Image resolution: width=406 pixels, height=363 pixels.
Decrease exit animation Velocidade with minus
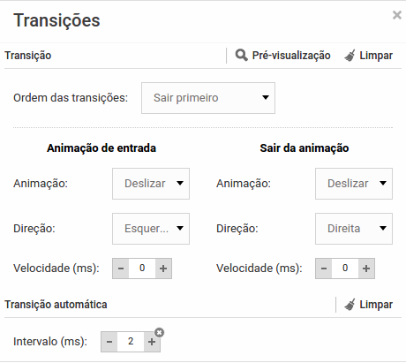pos(324,268)
